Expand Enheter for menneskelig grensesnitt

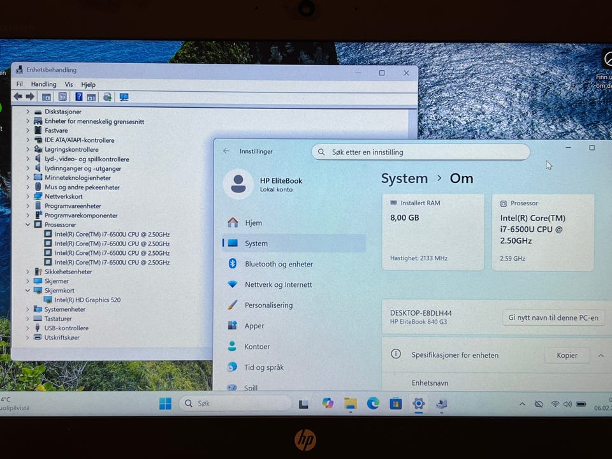[27, 121]
